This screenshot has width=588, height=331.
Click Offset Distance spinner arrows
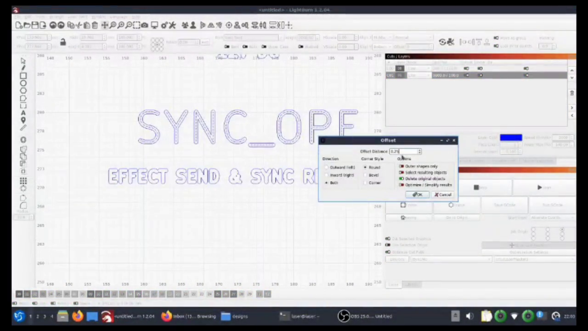tap(419, 151)
